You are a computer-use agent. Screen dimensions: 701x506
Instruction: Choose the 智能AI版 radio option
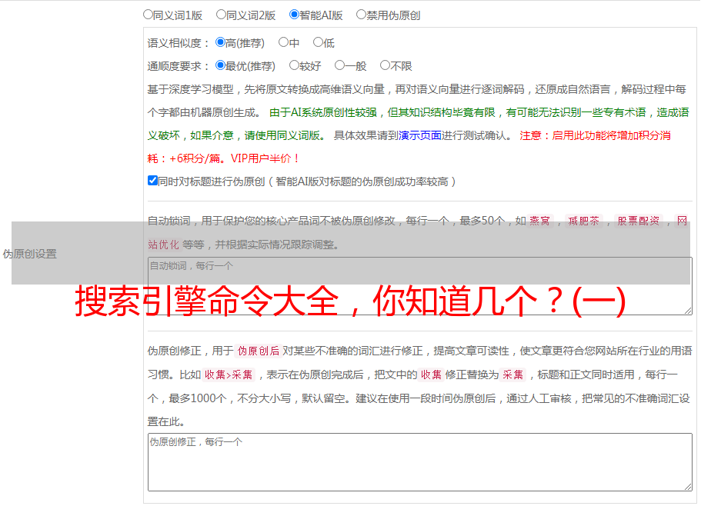click(x=294, y=15)
